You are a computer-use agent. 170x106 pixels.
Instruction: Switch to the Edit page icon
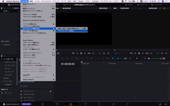(71, 104)
